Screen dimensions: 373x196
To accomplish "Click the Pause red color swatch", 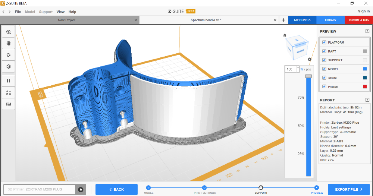I will [365, 86].
